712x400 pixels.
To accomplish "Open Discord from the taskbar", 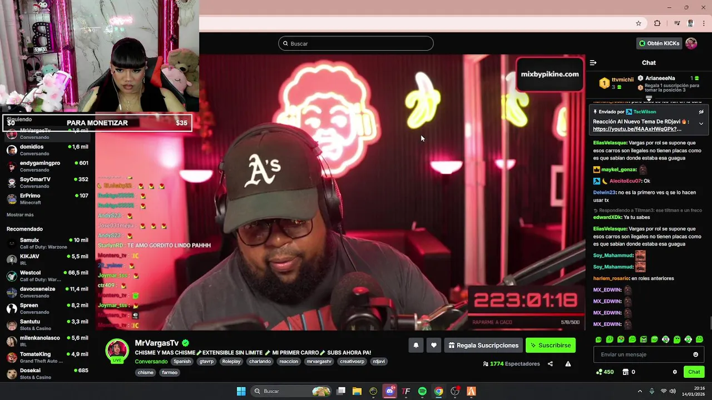I will pyautogui.click(x=390, y=391).
